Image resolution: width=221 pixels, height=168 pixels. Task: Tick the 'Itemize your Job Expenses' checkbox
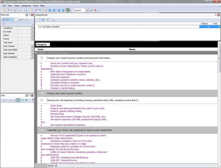tap(42, 100)
